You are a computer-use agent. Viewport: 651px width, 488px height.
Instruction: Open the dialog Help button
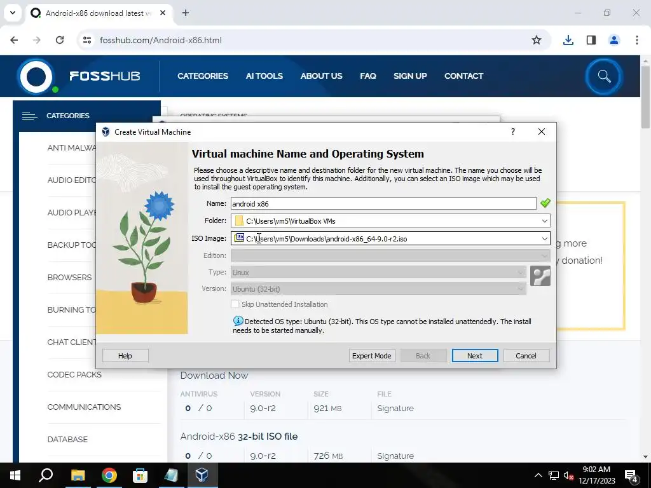(x=125, y=356)
